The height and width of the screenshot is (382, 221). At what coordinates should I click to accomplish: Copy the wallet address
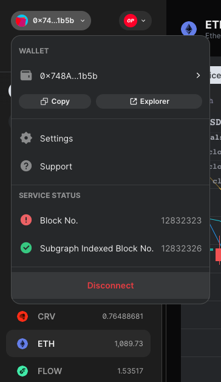click(55, 101)
